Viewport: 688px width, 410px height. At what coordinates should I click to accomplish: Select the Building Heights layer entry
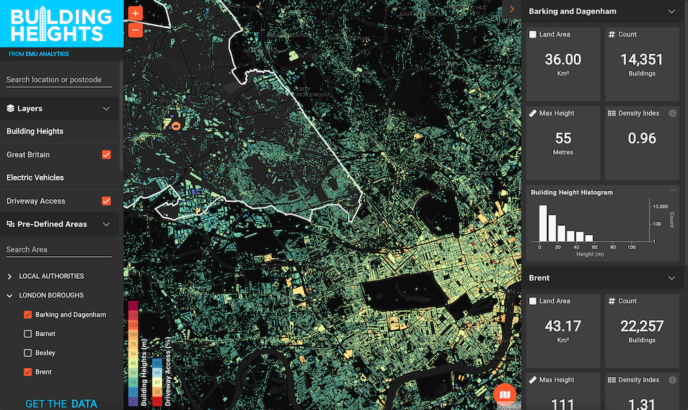pyautogui.click(x=34, y=131)
